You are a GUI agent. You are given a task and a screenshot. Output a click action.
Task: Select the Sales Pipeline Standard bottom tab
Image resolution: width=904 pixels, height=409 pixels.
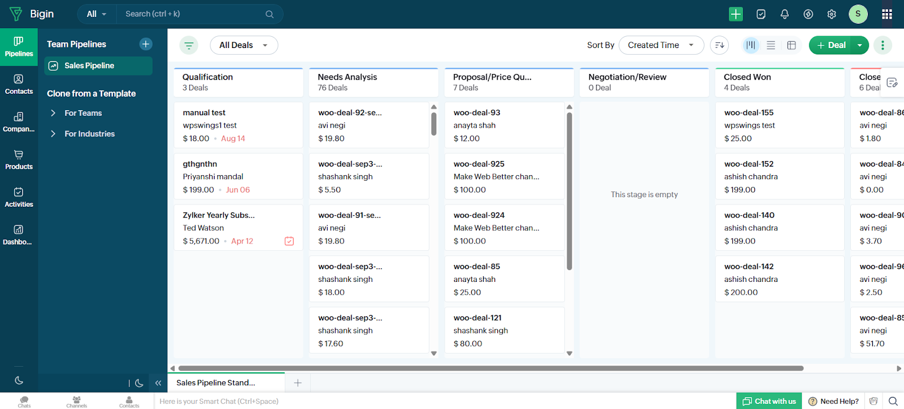[x=216, y=382]
